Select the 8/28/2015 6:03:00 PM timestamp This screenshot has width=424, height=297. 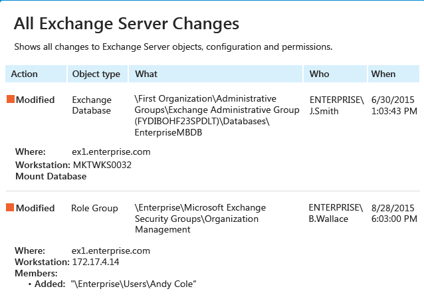point(394,213)
